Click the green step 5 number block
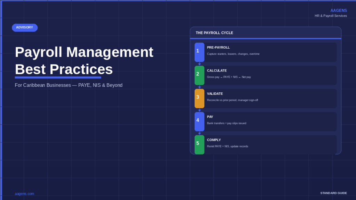 click(199, 145)
